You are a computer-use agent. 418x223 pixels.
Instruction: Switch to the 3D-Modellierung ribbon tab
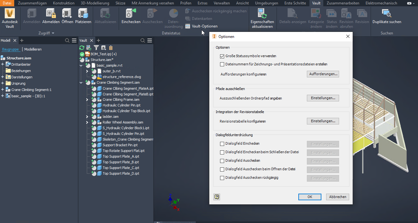tap(95, 3)
